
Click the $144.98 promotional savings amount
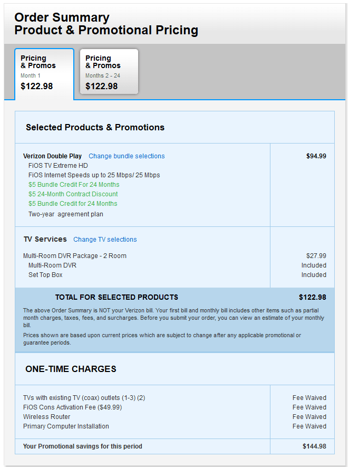click(314, 446)
